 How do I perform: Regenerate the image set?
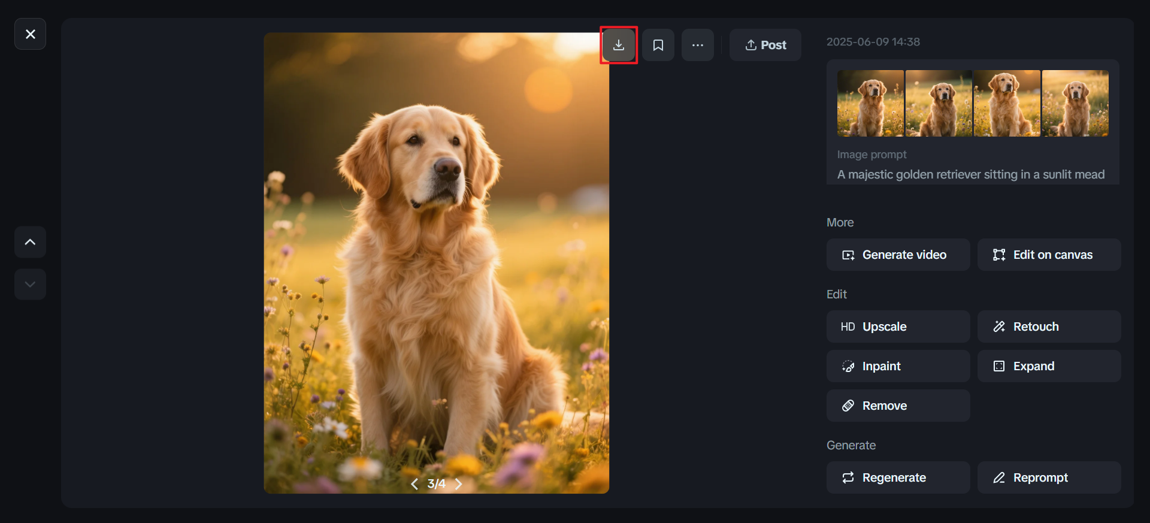(x=898, y=477)
